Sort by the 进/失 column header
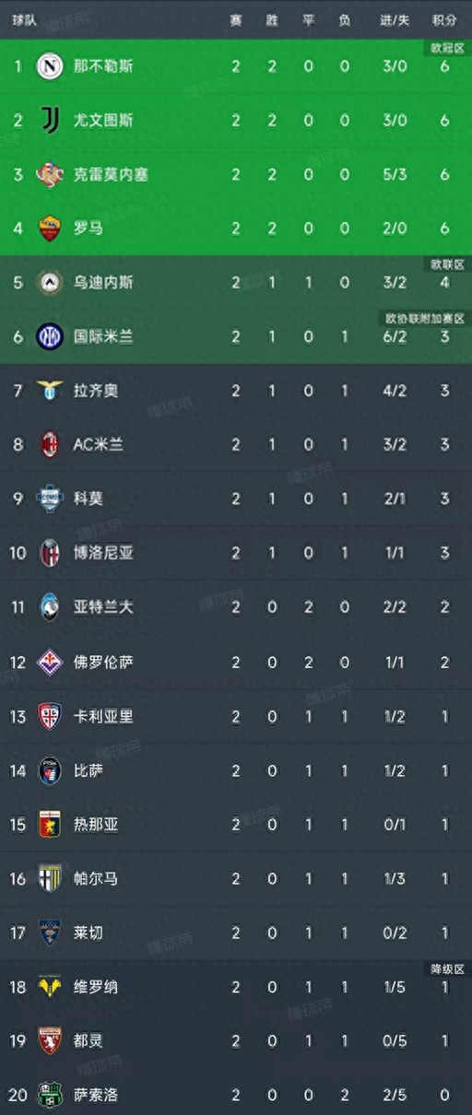Viewport: 472px width, 1115px height. click(x=395, y=19)
